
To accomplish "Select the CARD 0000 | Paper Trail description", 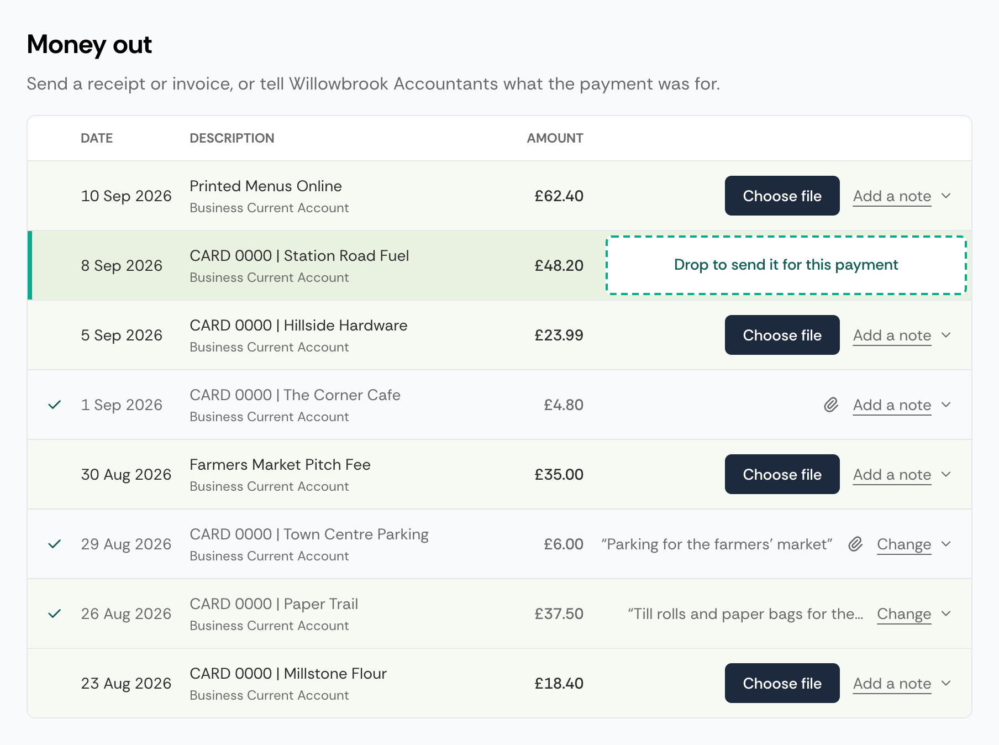I will (x=274, y=604).
